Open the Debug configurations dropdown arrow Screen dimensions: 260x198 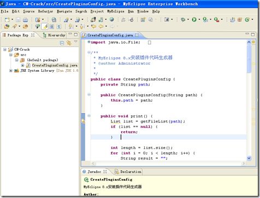[x=188, y=20]
